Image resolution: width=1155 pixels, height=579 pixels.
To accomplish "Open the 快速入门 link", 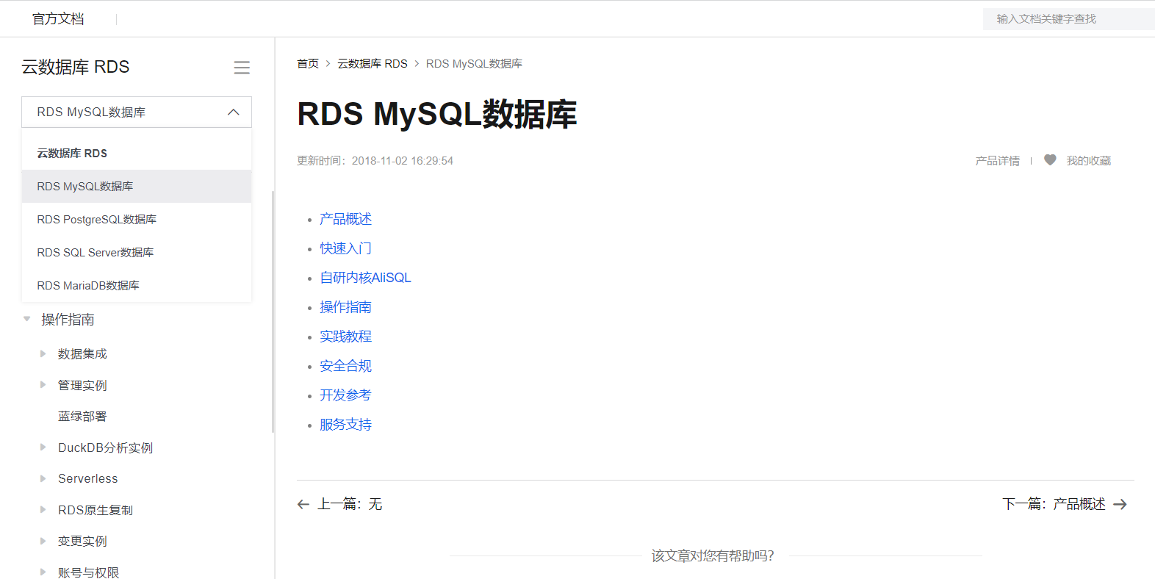I will click(x=345, y=248).
